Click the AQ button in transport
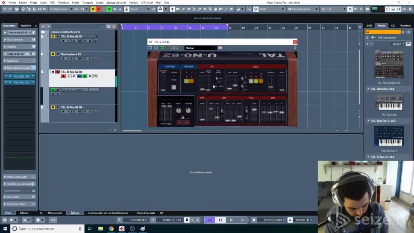414x233 pixels. tap(53, 220)
